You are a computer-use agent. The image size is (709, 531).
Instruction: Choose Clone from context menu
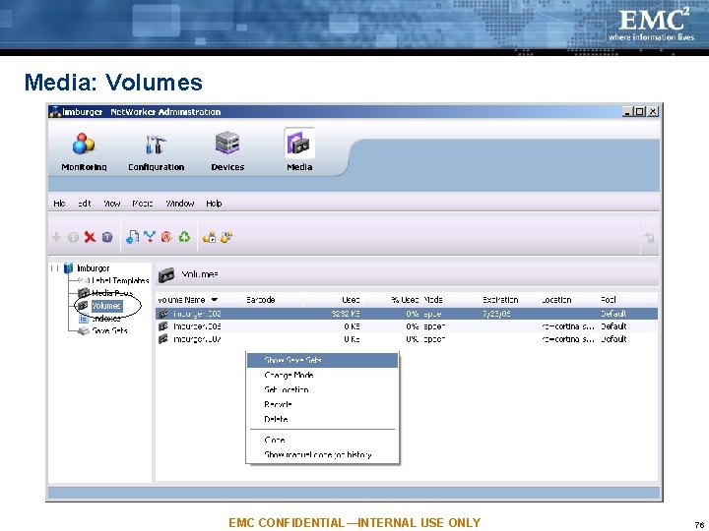coord(322,441)
